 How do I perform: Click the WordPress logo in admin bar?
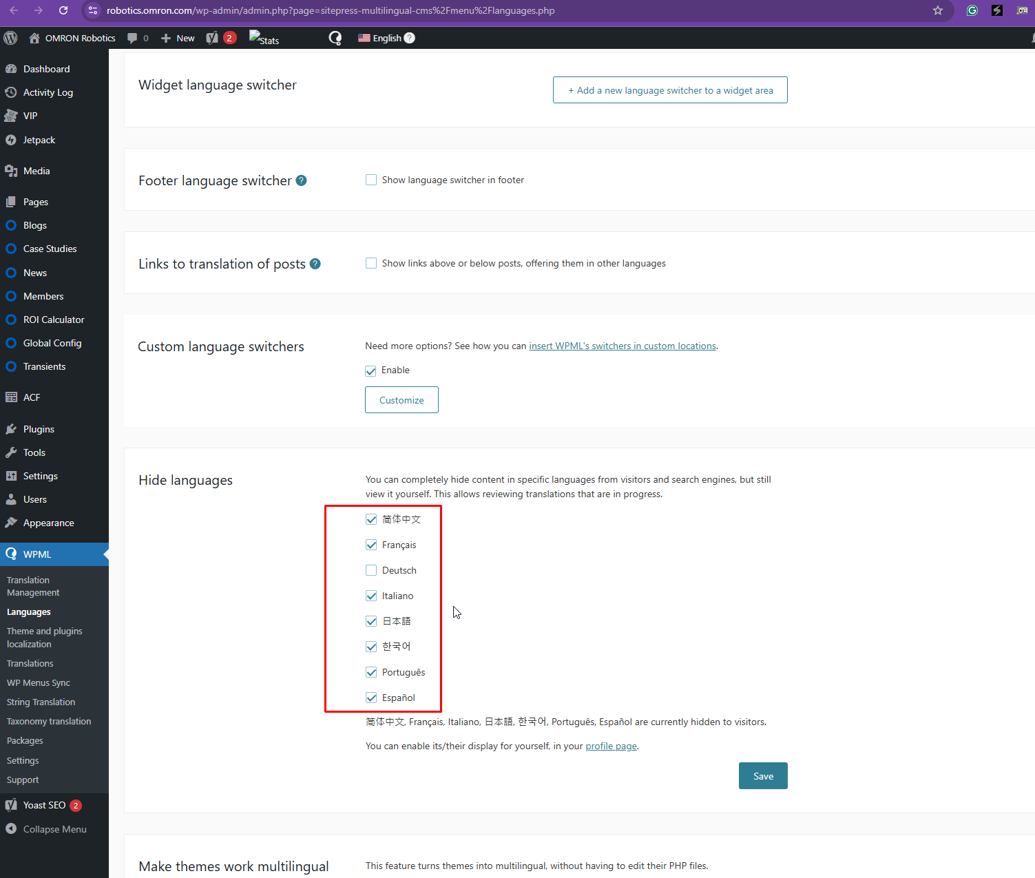click(10, 38)
